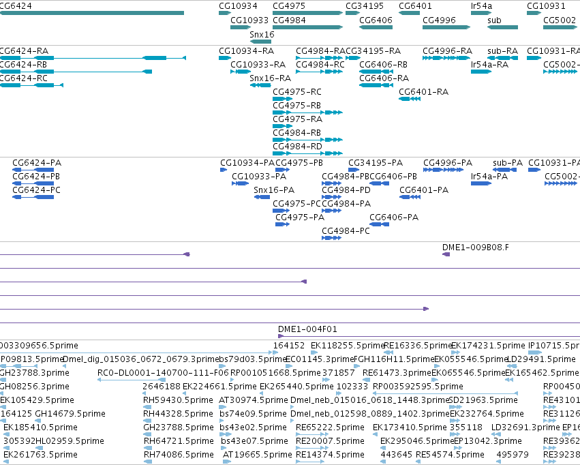Screen dimensions: 580x465
Task: Click the Snx16 gene label
Action: point(262,35)
